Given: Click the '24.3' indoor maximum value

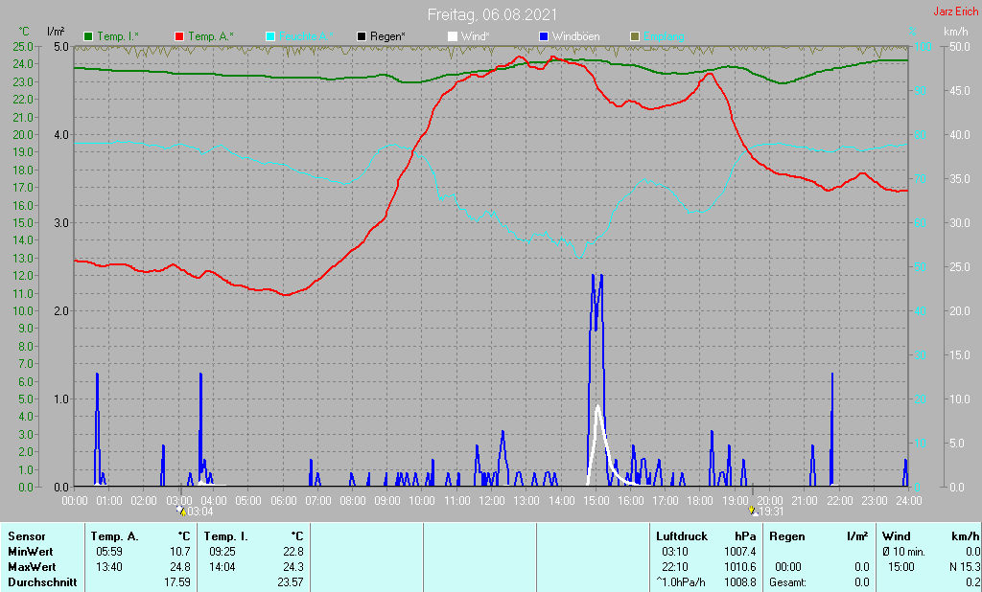Looking at the screenshot, I should [293, 567].
